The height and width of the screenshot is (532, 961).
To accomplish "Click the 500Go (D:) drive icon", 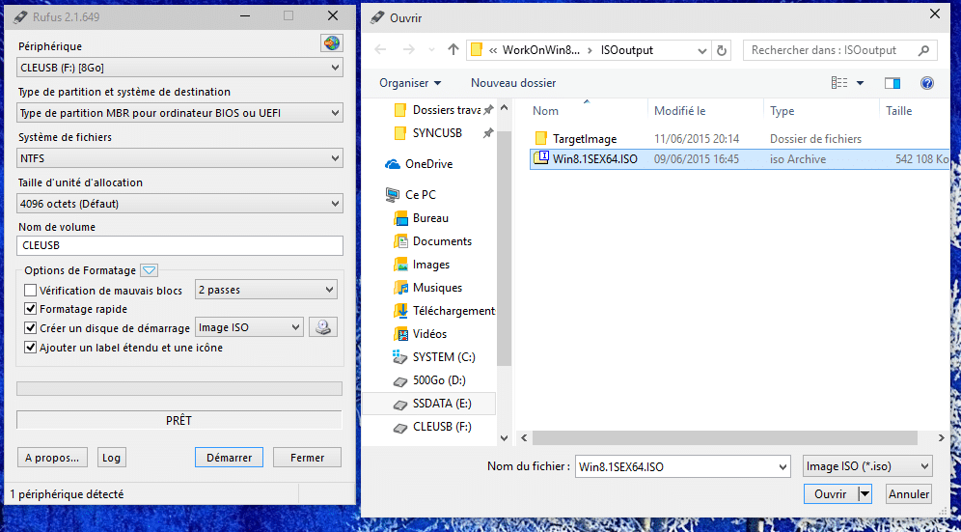I will click(x=399, y=381).
